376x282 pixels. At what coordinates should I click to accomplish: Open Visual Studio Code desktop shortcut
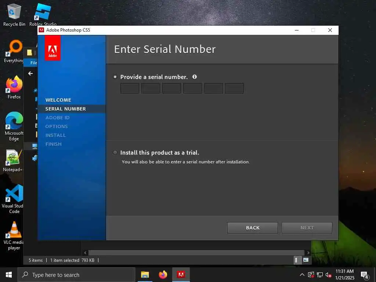coord(13,199)
